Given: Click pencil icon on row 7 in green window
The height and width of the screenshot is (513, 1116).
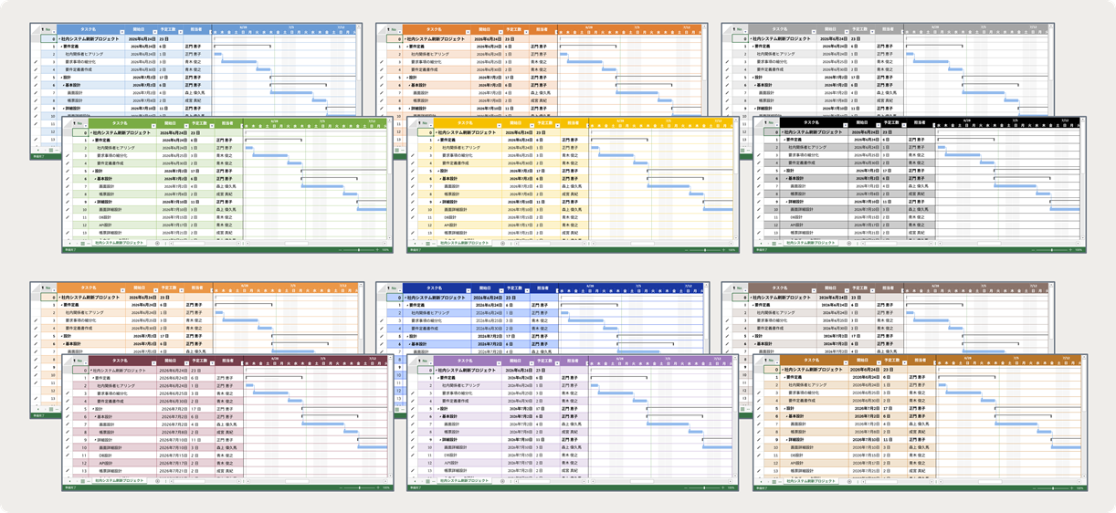Looking at the screenshot, I should [68, 186].
